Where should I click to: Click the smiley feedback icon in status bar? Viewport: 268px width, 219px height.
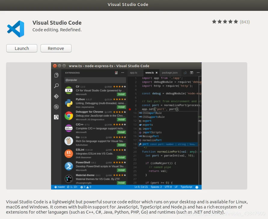tap(197, 187)
